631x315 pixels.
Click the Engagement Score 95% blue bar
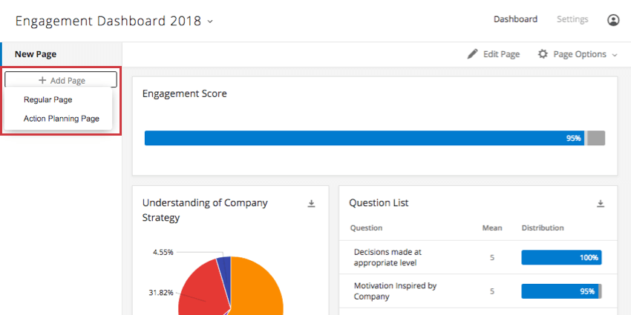[x=364, y=138]
